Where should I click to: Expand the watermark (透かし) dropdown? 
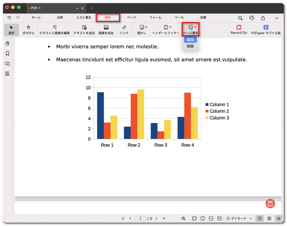point(143,28)
